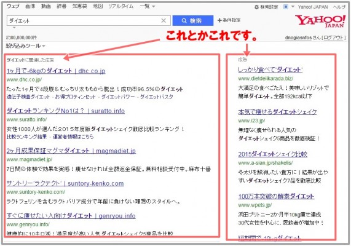Open the sidebar ad しっかり食べて'ダイエット'
The height and width of the screenshot is (246, 351).
(270, 69)
